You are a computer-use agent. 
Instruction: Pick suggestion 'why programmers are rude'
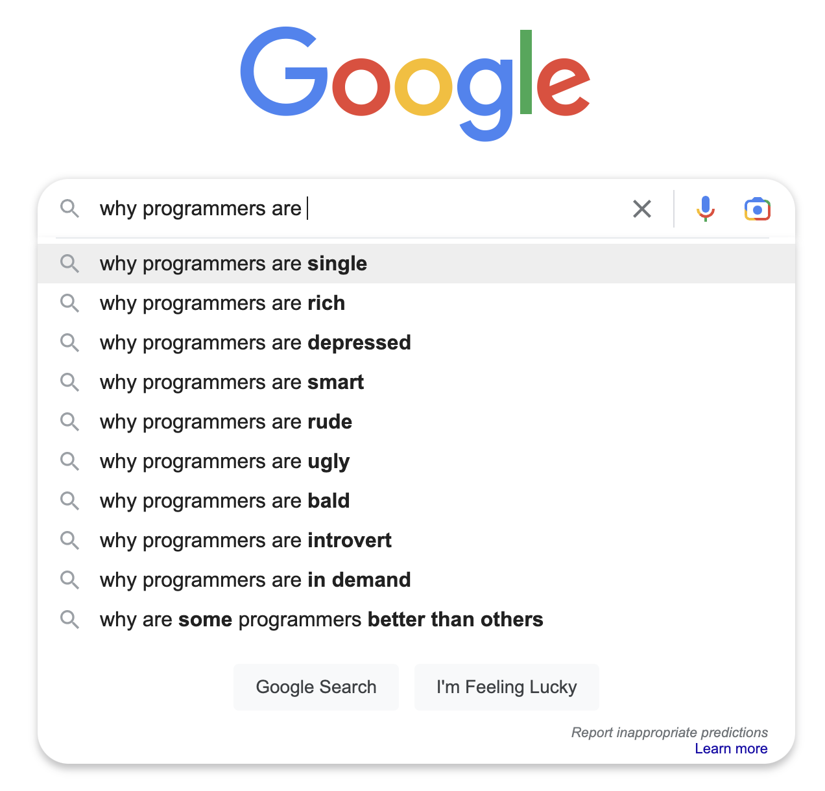tap(226, 421)
